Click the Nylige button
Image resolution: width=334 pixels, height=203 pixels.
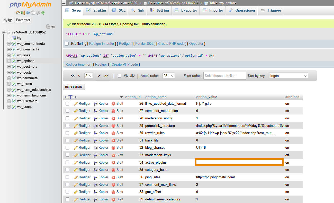click(x=8, y=20)
